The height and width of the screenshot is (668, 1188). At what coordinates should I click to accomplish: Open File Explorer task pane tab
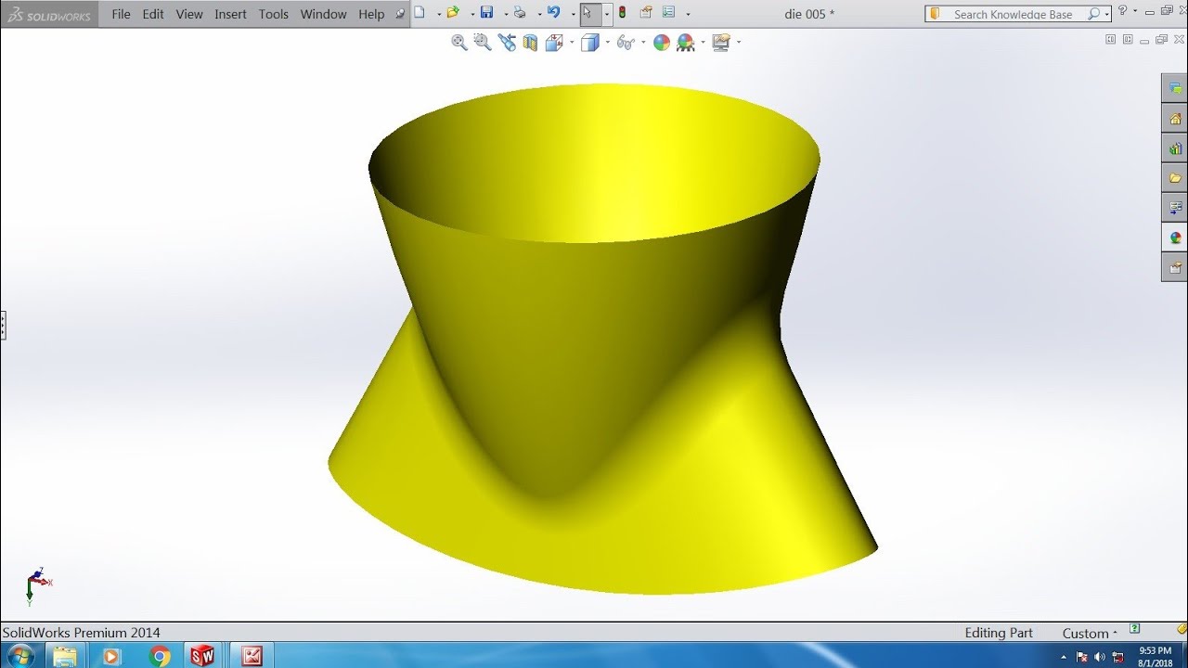(x=1176, y=177)
